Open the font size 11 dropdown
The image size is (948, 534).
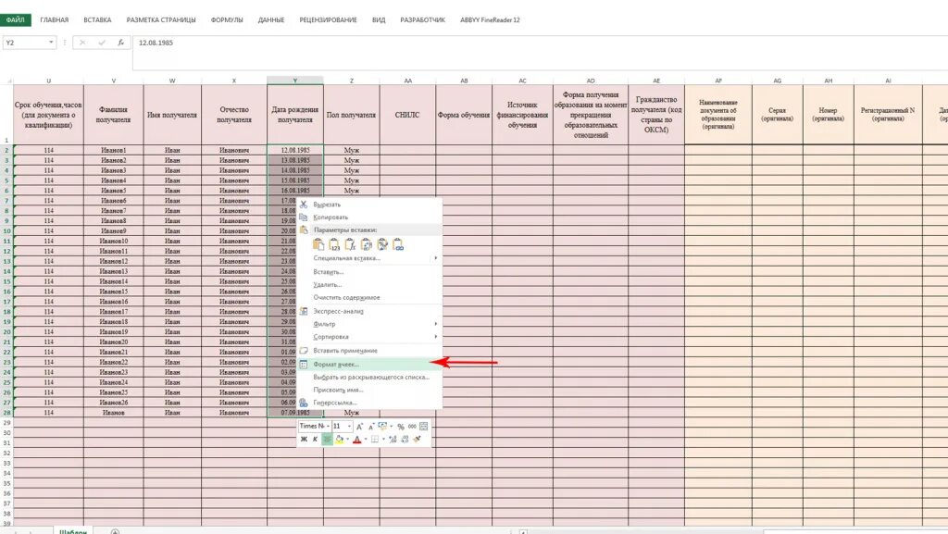click(x=349, y=426)
